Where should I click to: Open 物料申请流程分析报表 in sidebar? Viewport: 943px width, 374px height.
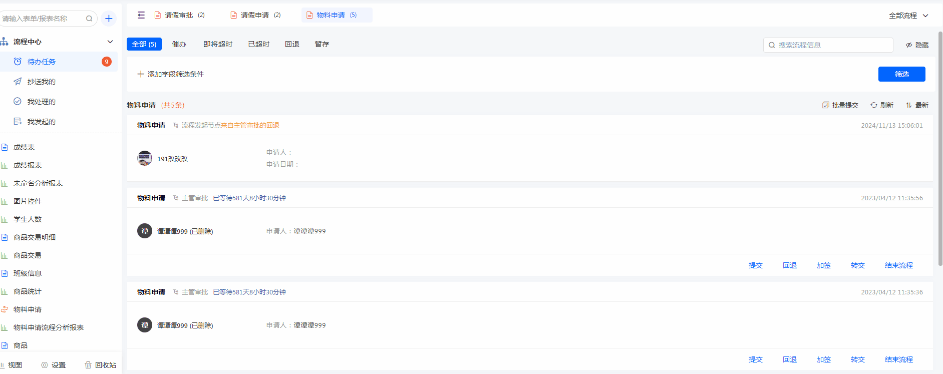point(48,327)
